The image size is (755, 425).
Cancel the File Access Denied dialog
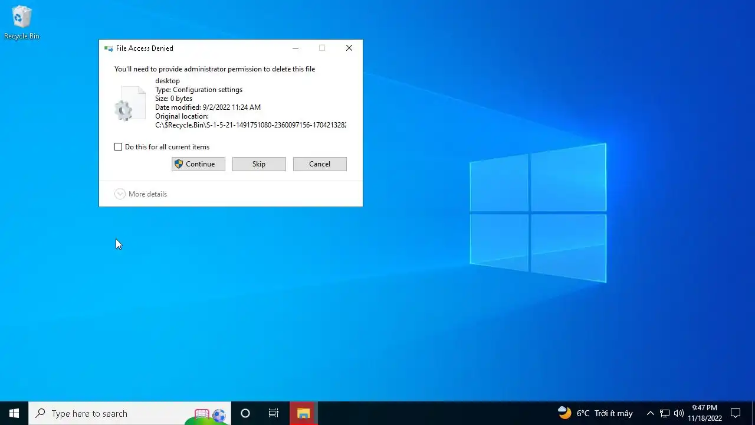320,164
